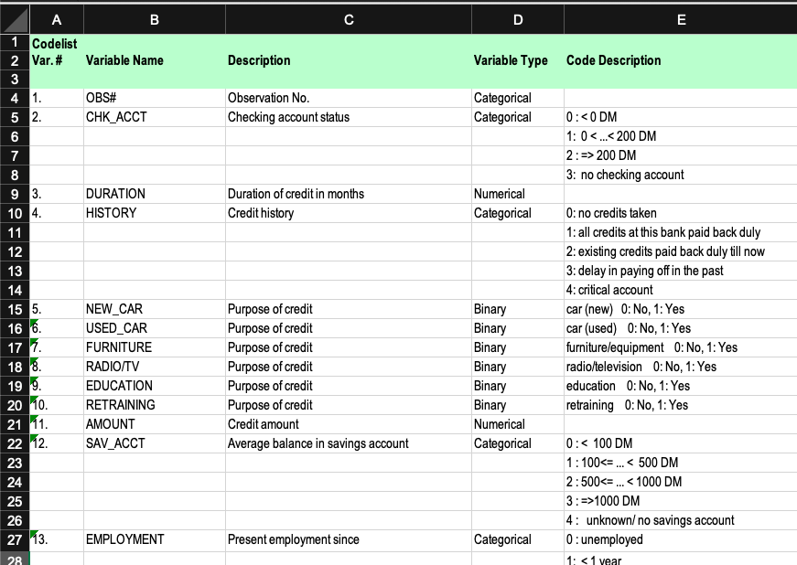Select the '3: no checking account' cell
The height and width of the screenshot is (565, 797).
point(681,175)
